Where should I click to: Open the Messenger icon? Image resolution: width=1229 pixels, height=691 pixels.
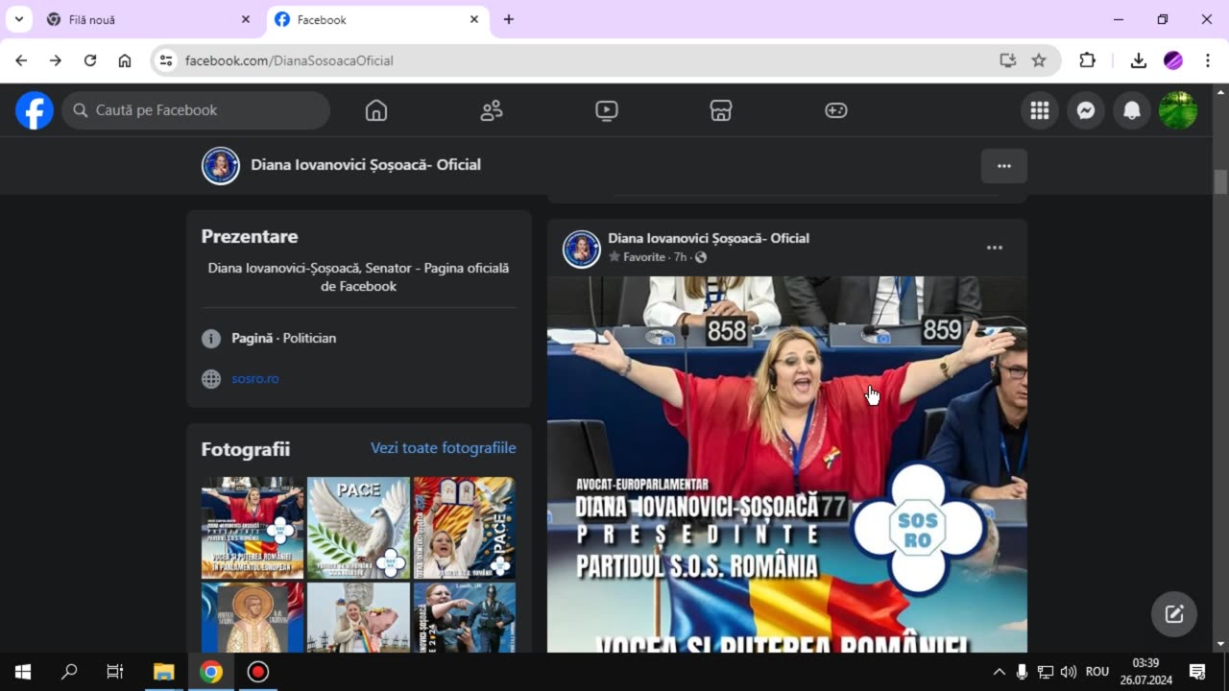1086,110
